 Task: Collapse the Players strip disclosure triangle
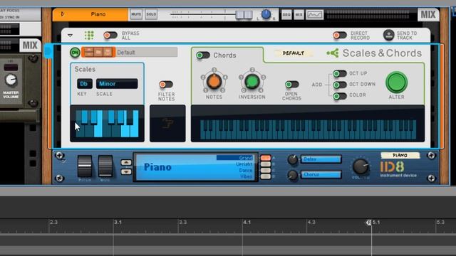pos(70,36)
